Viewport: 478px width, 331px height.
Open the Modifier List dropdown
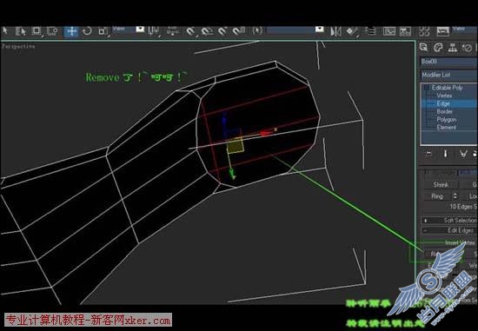448,75
